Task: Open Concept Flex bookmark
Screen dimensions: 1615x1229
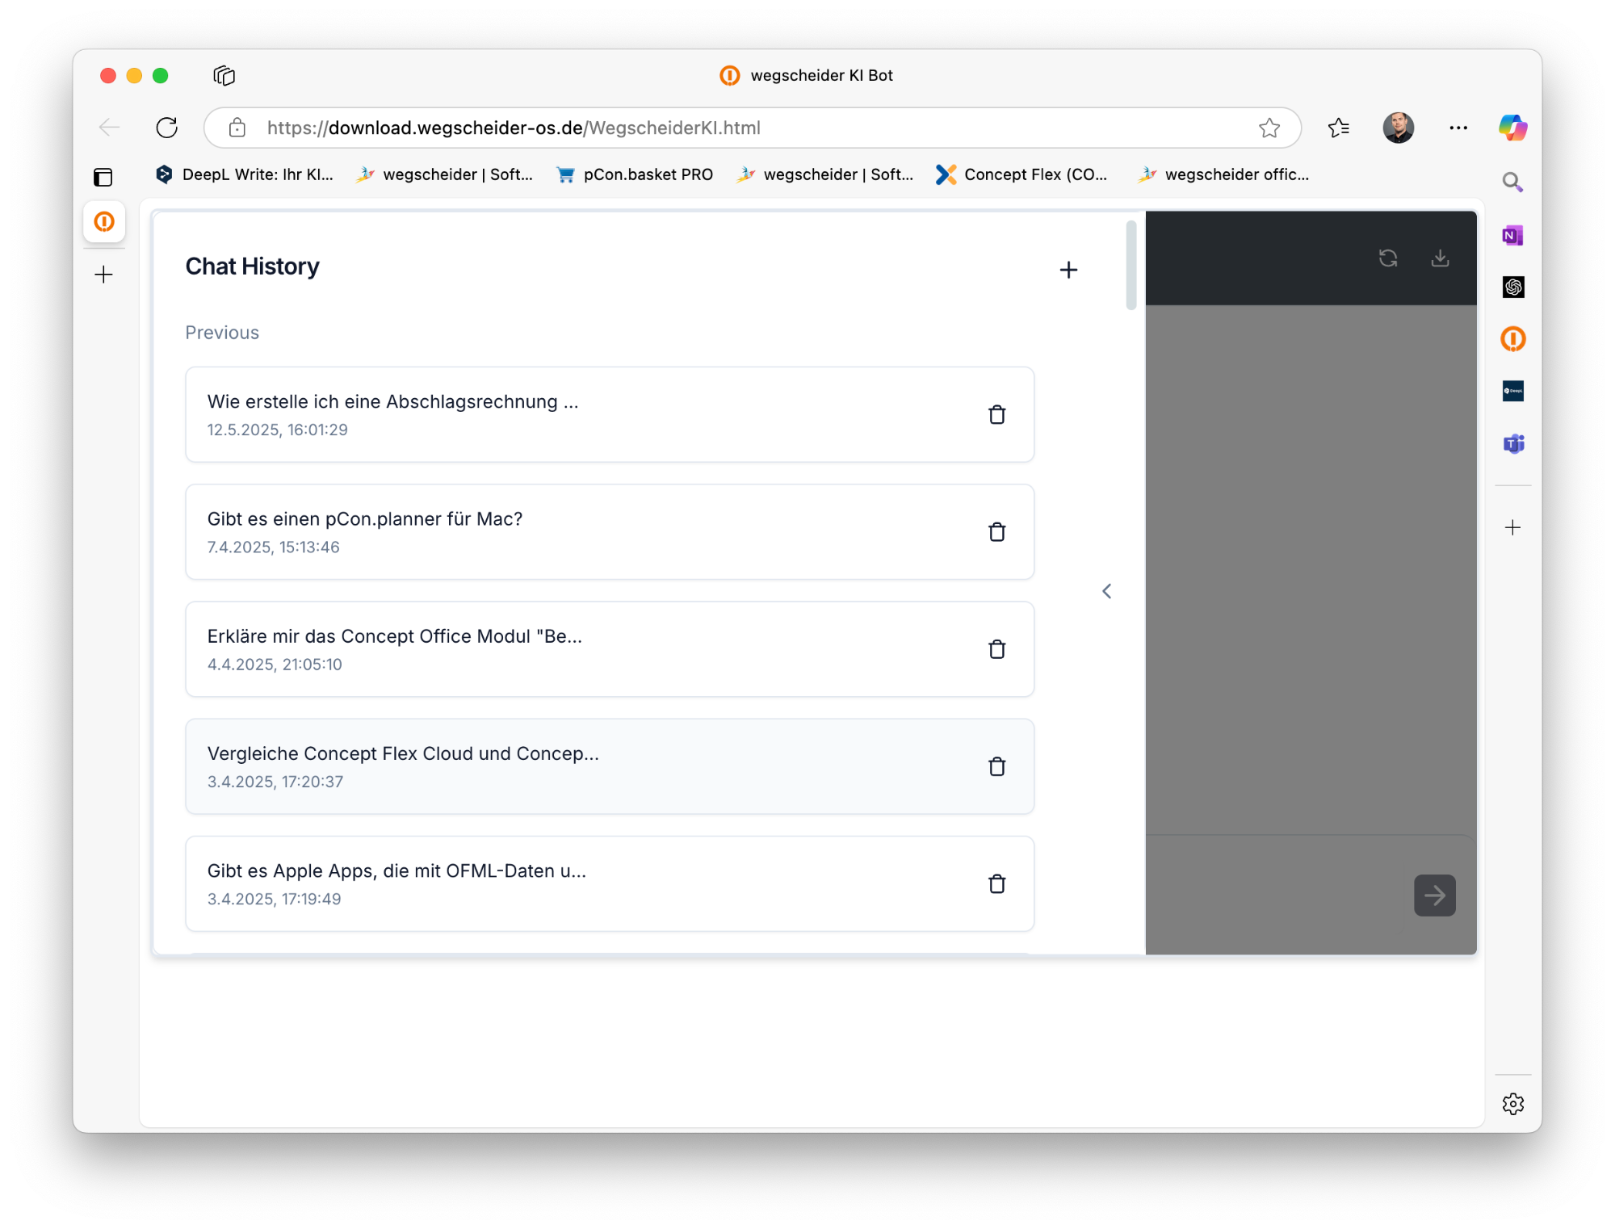Action: [x=1021, y=174]
